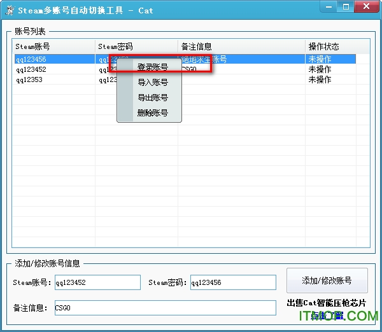Click 未操作 status in qq123456 row
Screen dimensions: 382x332
click(320, 59)
